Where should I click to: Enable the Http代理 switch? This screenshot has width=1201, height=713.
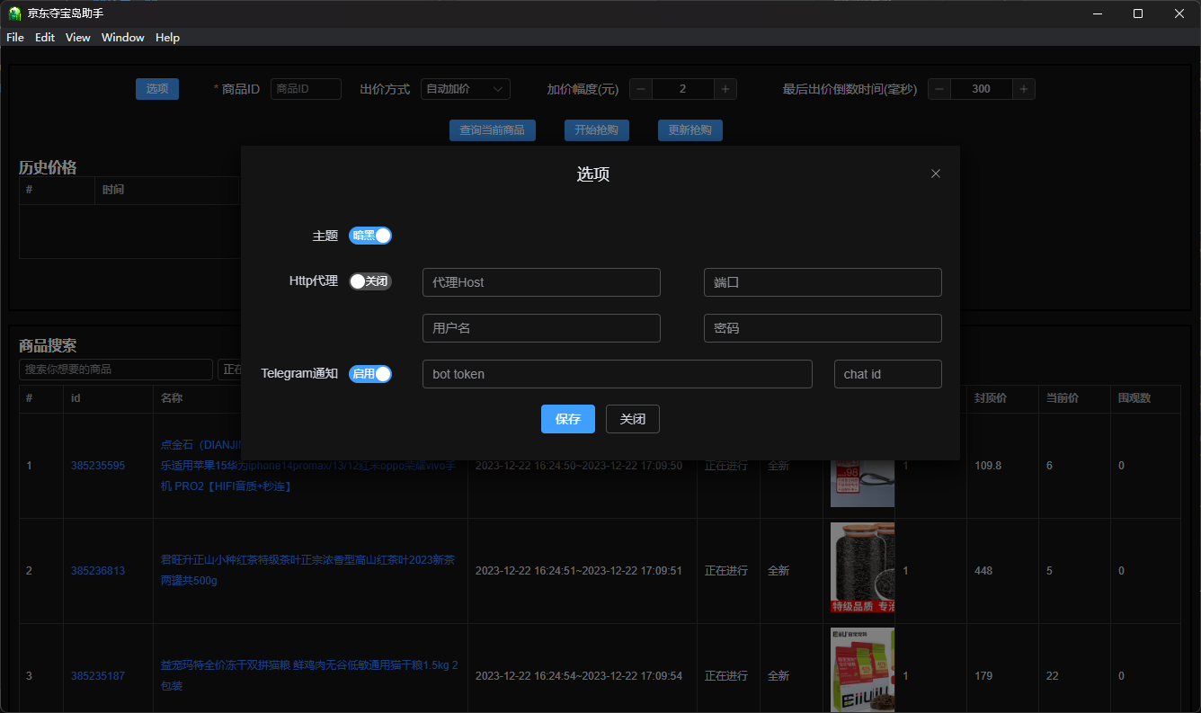pyautogui.click(x=370, y=281)
